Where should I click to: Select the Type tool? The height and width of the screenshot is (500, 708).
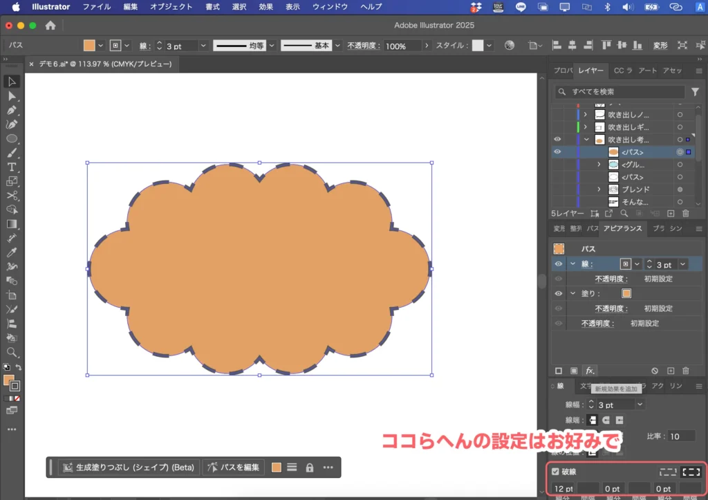(11, 167)
